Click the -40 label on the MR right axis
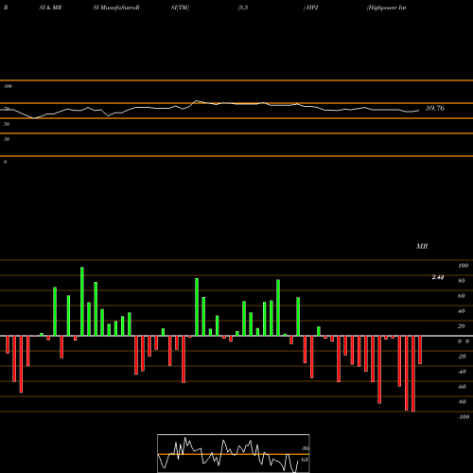Image resolution: width=473 pixels, height=473 pixels. click(462, 372)
